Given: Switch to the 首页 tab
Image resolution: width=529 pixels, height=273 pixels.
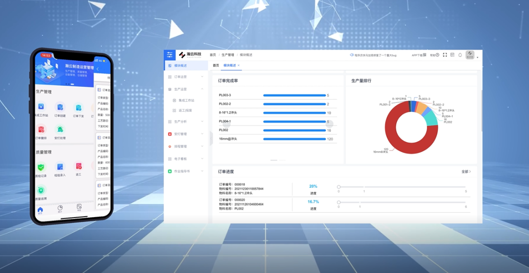Looking at the screenshot, I should 216,65.
